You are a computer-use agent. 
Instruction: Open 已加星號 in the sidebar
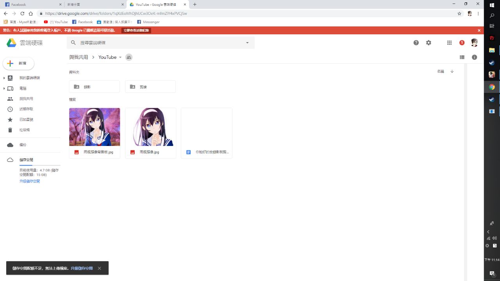26,119
